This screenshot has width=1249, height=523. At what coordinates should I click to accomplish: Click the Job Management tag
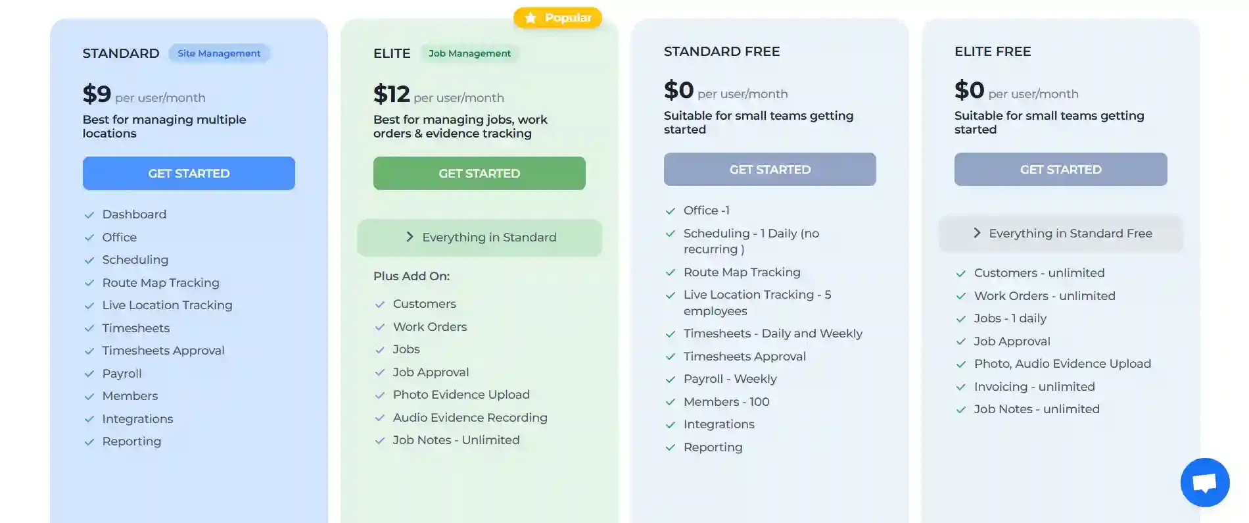pyautogui.click(x=469, y=53)
